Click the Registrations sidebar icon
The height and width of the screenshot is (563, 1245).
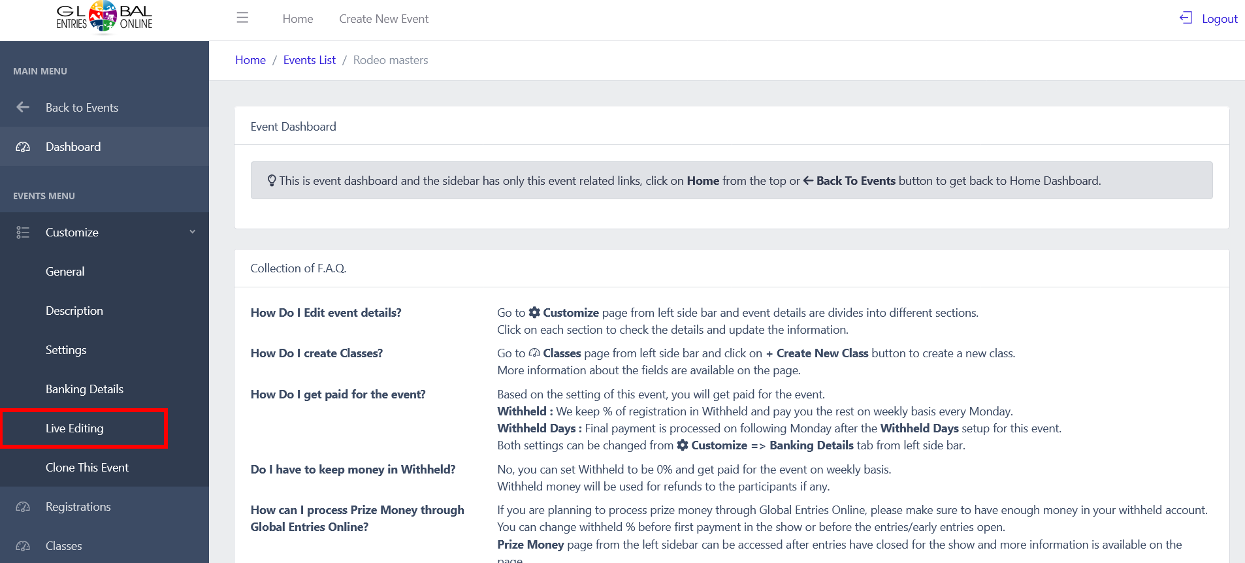(x=23, y=507)
